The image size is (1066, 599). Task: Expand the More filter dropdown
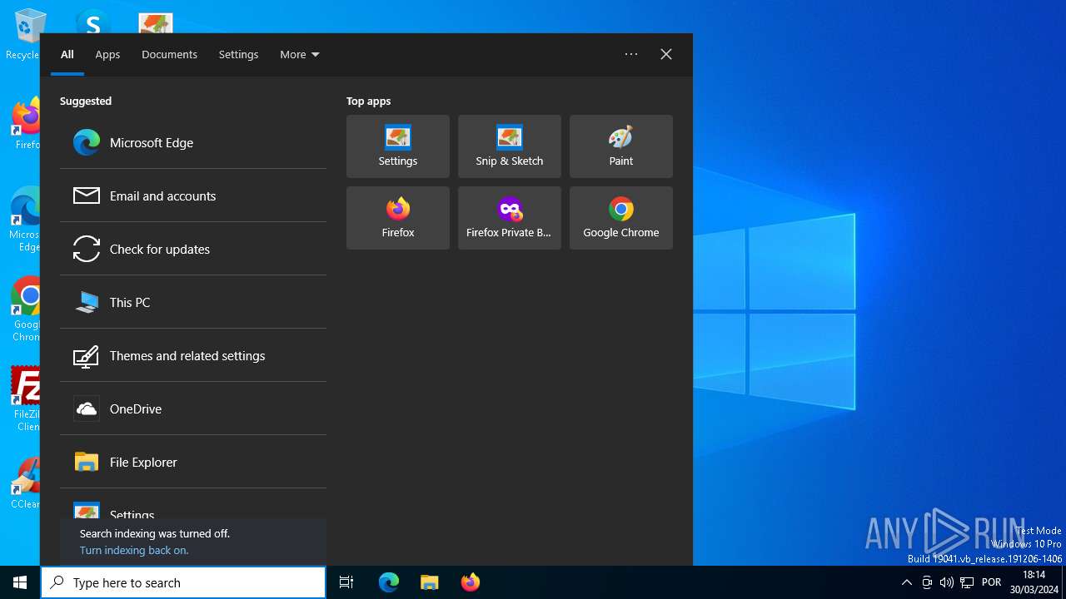click(300, 54)
